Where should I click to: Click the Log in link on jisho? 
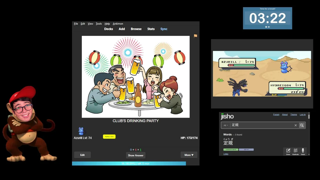pos(302,114)
